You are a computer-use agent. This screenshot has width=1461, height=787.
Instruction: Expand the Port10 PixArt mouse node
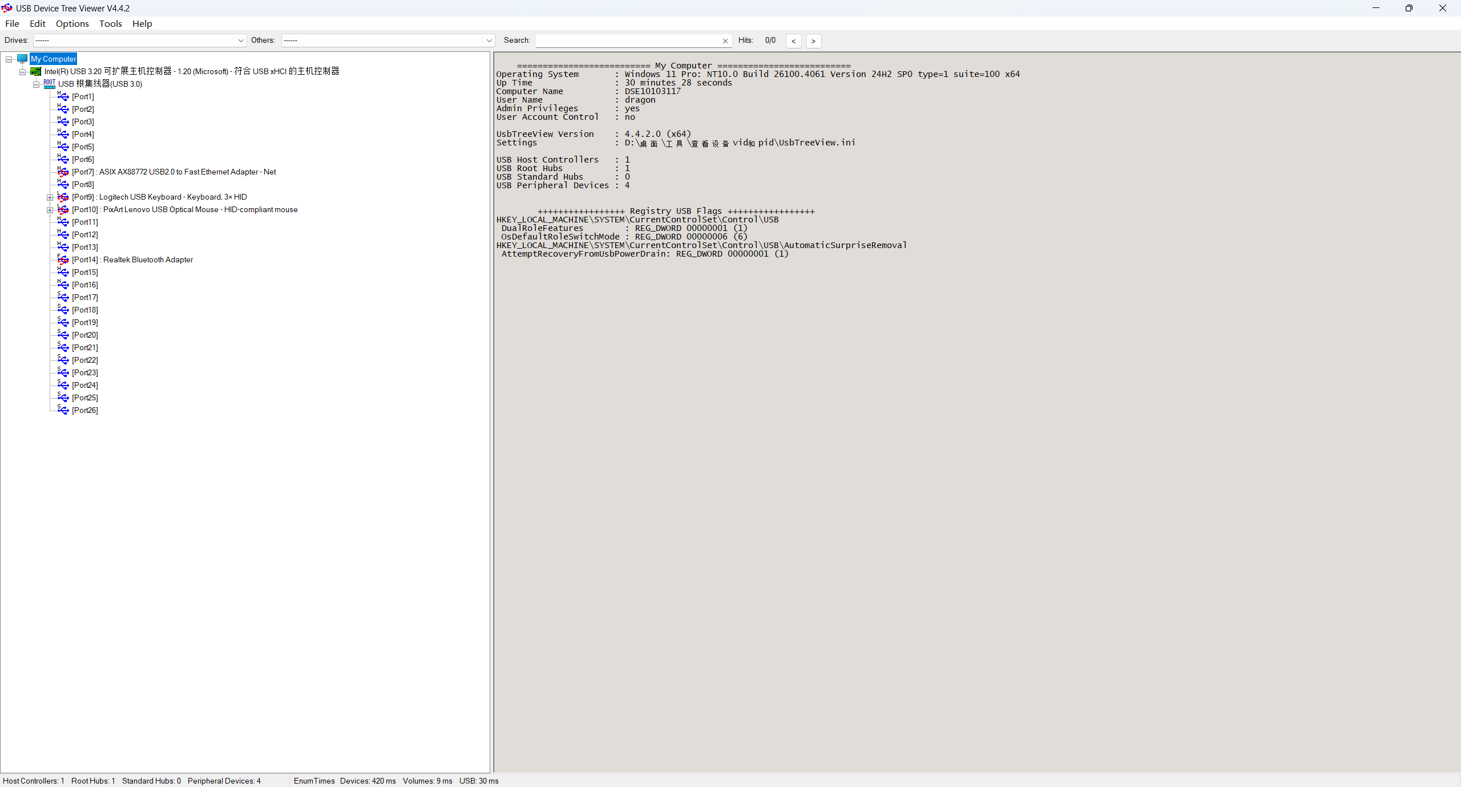pyautogui.click(x=50, y=210)
